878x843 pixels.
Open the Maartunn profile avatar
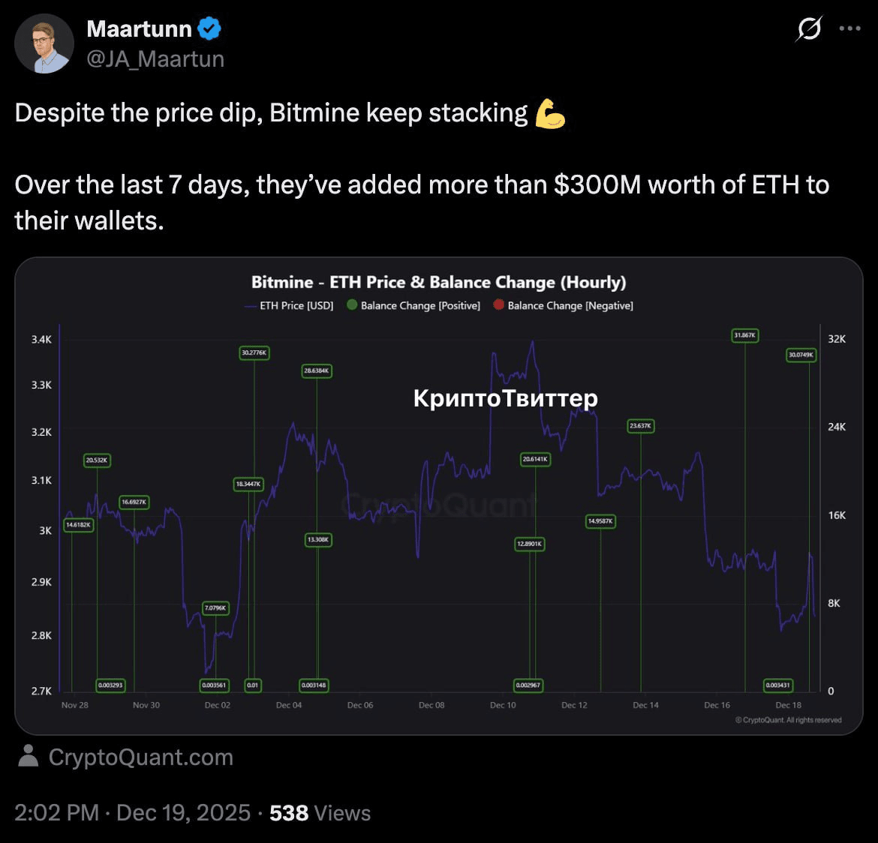(44, 43)
